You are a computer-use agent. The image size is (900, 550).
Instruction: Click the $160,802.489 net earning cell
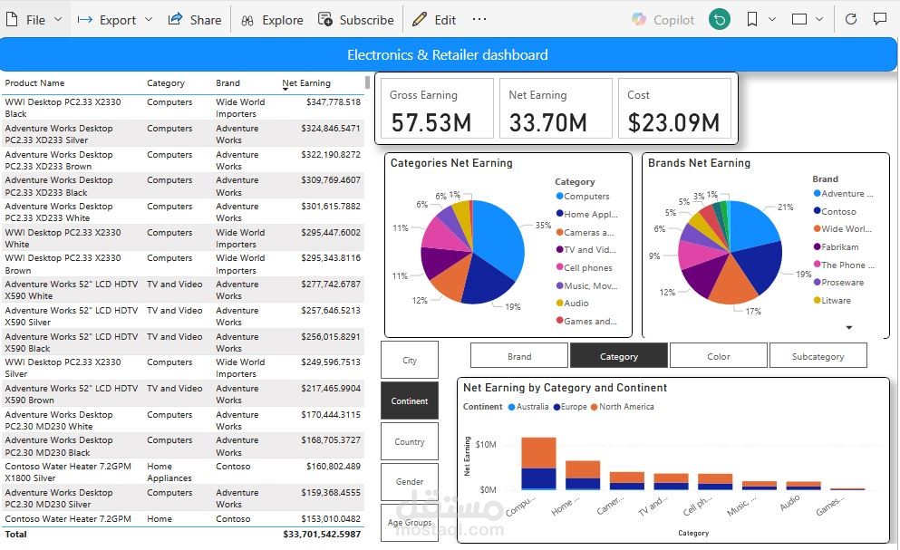tap(333, 466)
